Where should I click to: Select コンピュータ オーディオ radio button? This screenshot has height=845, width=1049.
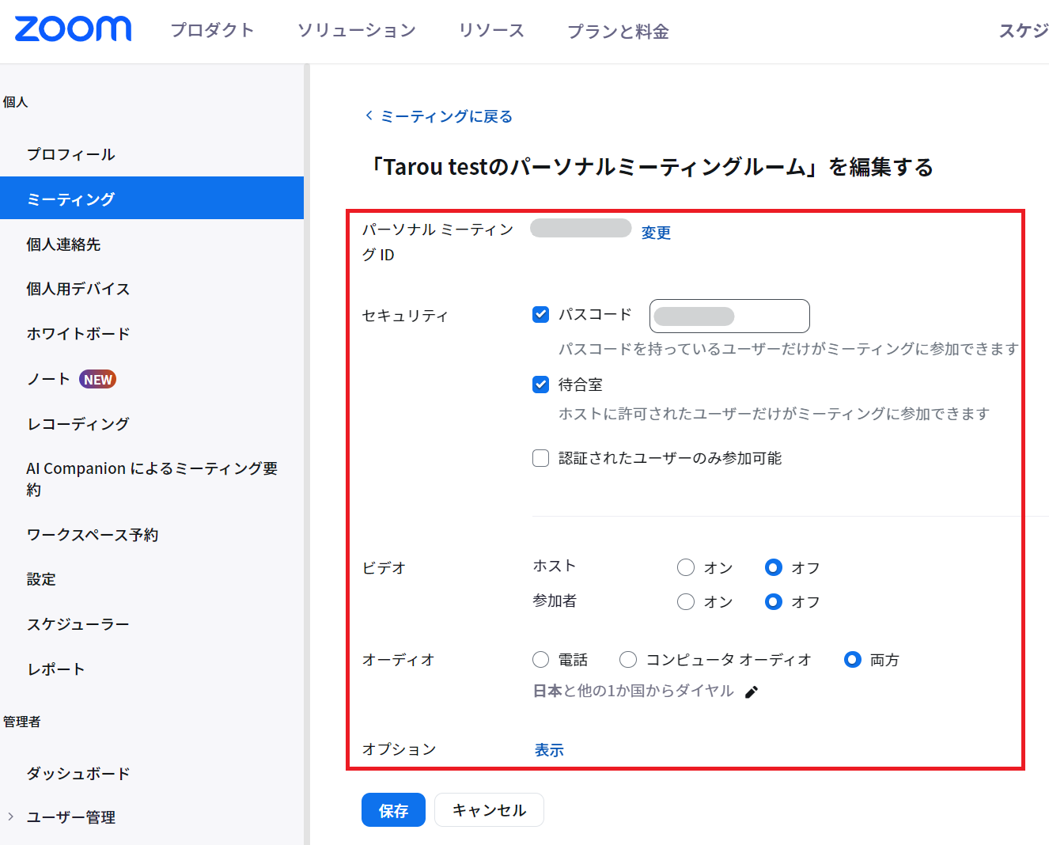point(628,660)
